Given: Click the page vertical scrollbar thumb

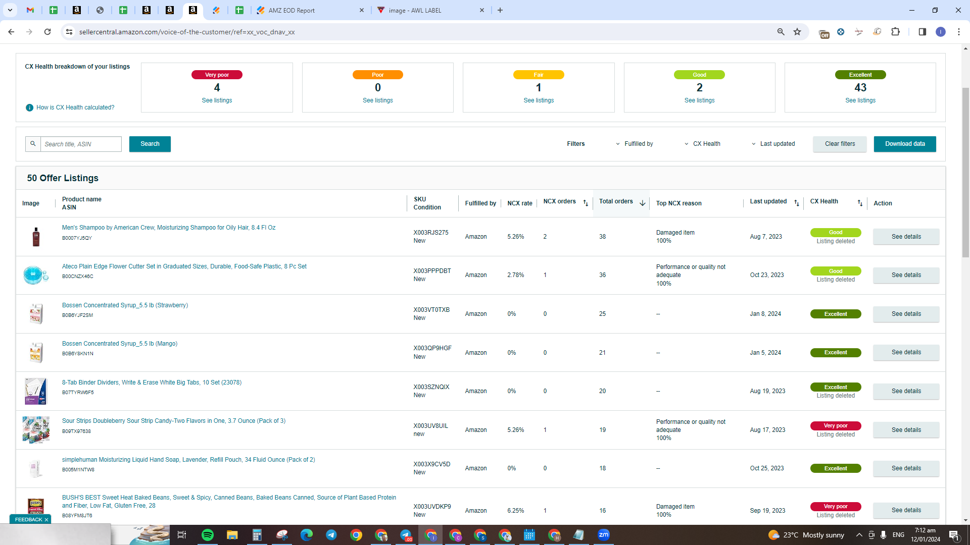Looking at the screenshot, I should pos(965,172).
